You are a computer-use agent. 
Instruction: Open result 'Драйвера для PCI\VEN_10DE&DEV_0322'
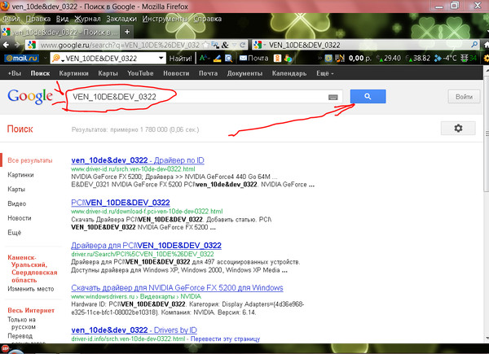coord(146,245)
